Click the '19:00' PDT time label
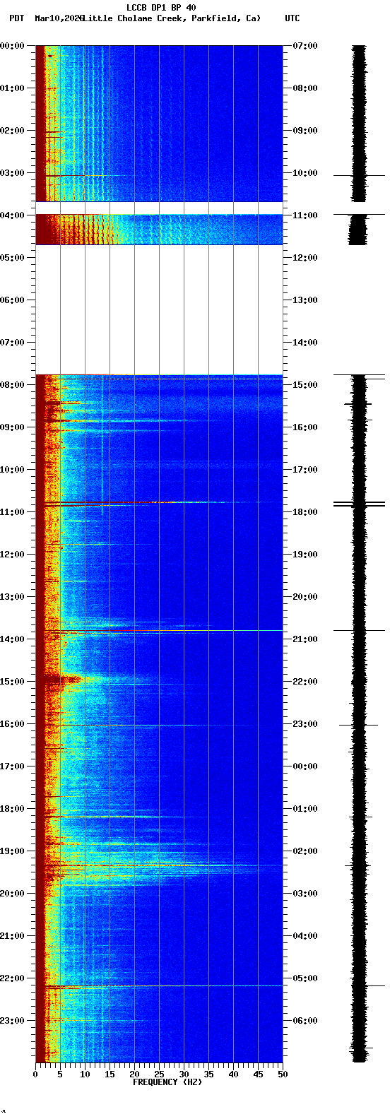The height and width of the screenshot is (1119, 390). [x=12, y=851]
